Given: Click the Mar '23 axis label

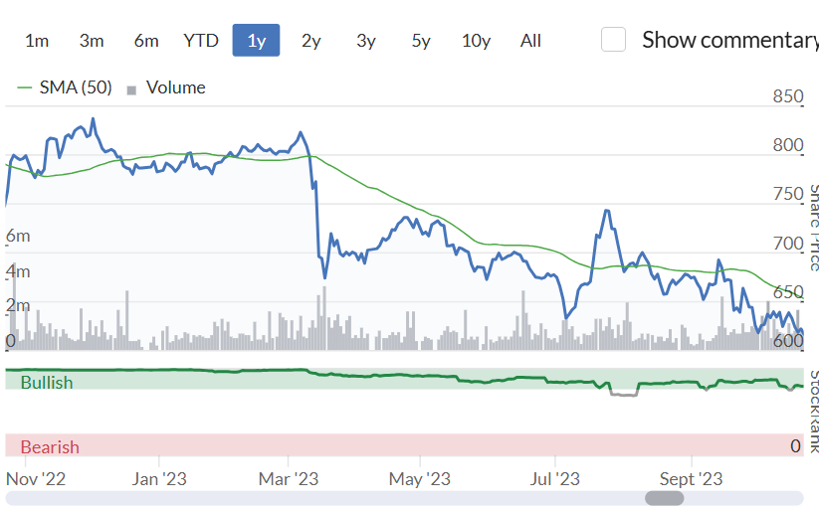Looking at the screenshot, I should pyautogui.click(x=289, y=478).
